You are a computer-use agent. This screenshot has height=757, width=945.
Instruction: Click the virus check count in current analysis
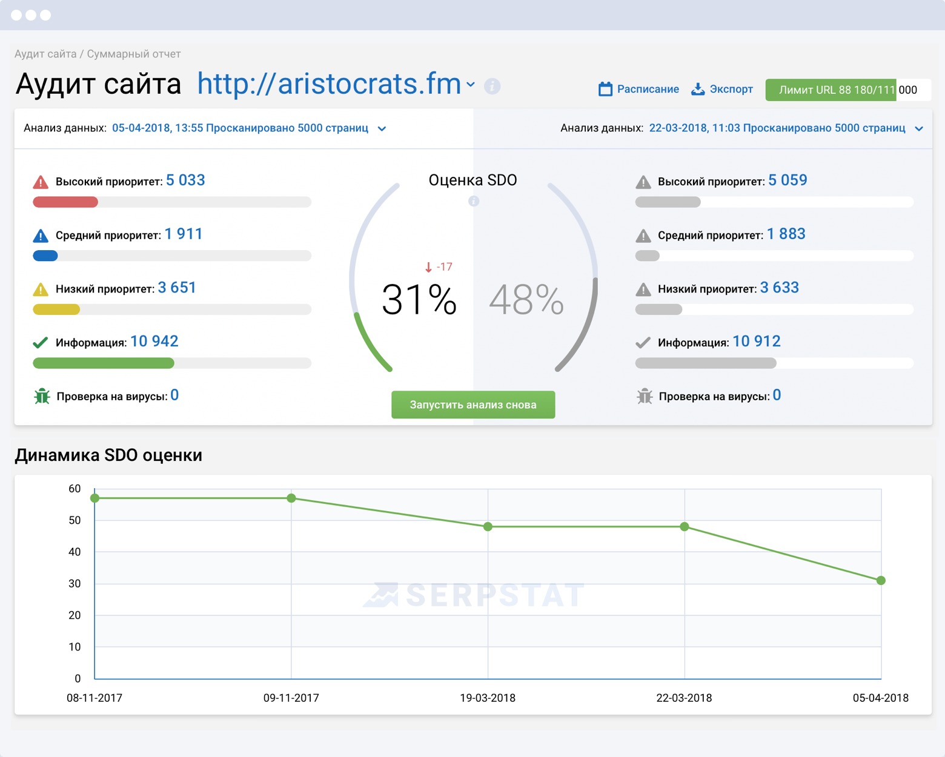click(174, 395)
